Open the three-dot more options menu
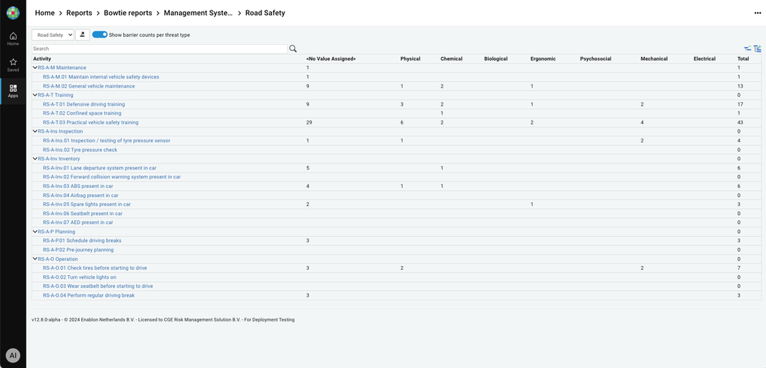 (x=757, y=13)
